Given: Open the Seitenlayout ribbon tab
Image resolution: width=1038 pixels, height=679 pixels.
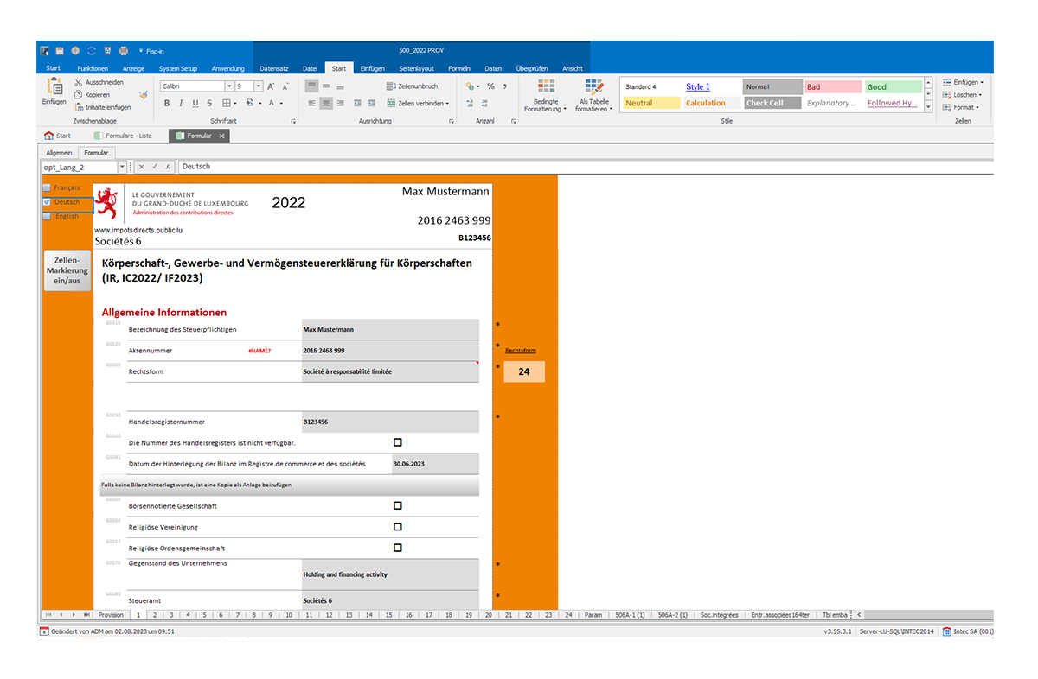Looking at the screenshot, I should point(416,68).
